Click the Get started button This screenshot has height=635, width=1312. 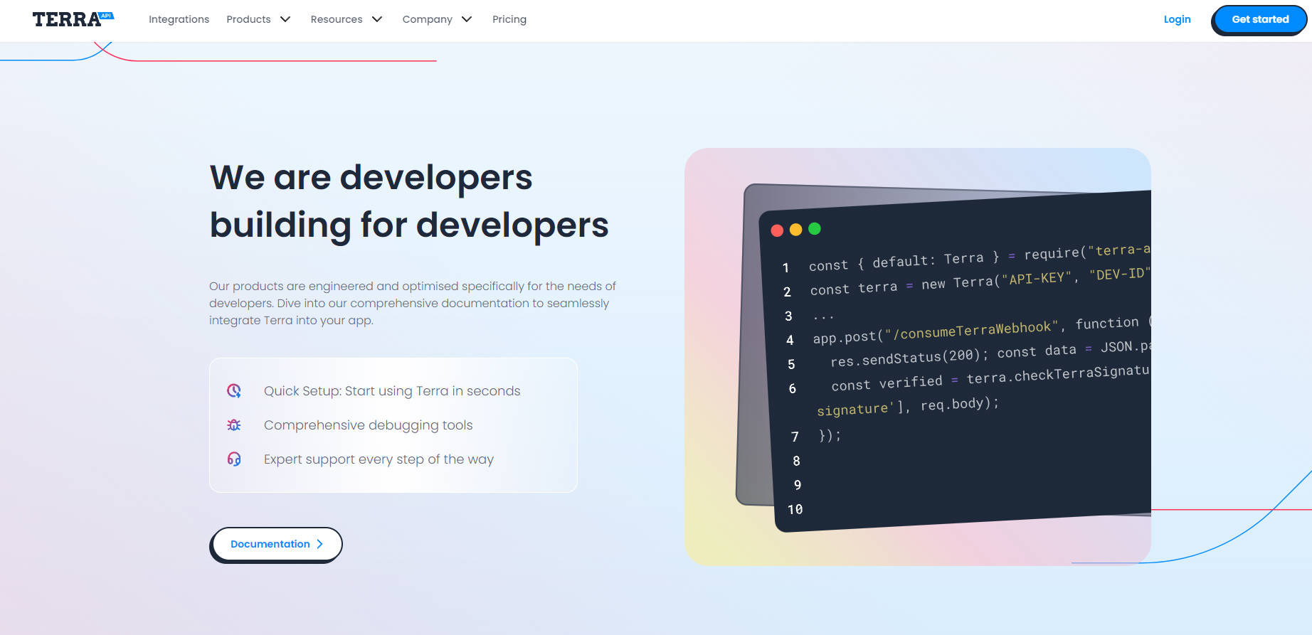tap(1259, 19)
